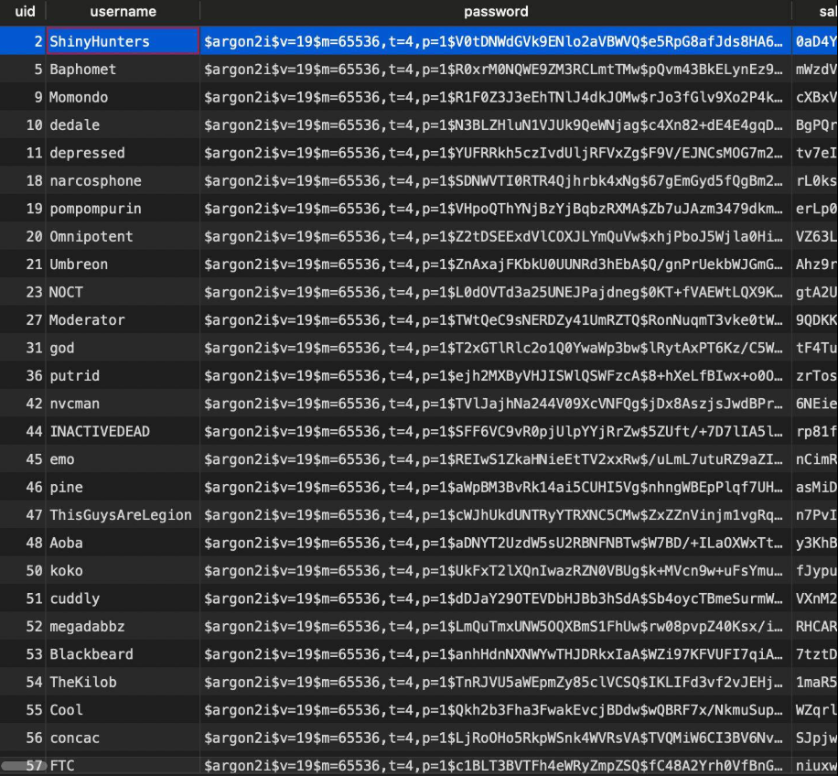838x776 pixels.
Task: Click the uid cell showing 55
Action: (35, 710)
